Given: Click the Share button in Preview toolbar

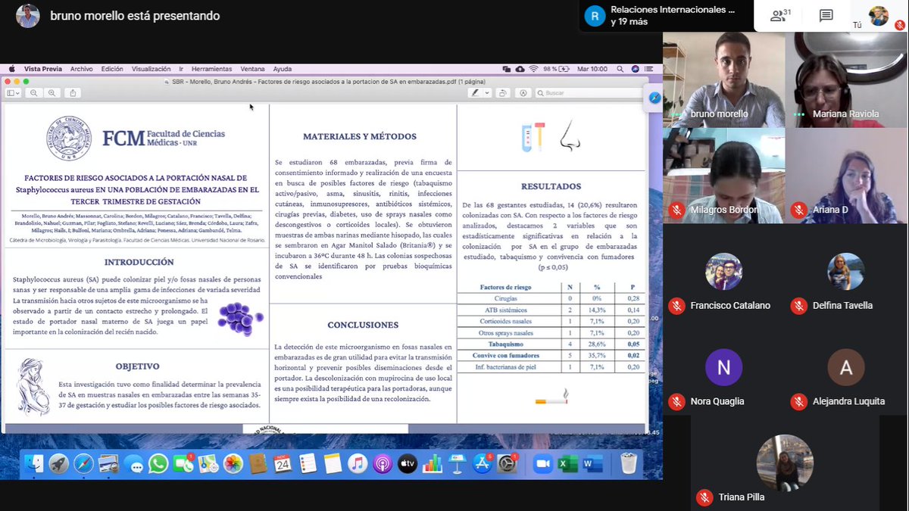Looking at the screenshot, I should point(73,93).
